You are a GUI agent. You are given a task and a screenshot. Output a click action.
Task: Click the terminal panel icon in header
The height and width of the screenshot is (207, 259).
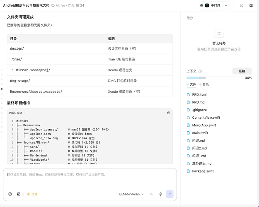[x=242, y=5]
